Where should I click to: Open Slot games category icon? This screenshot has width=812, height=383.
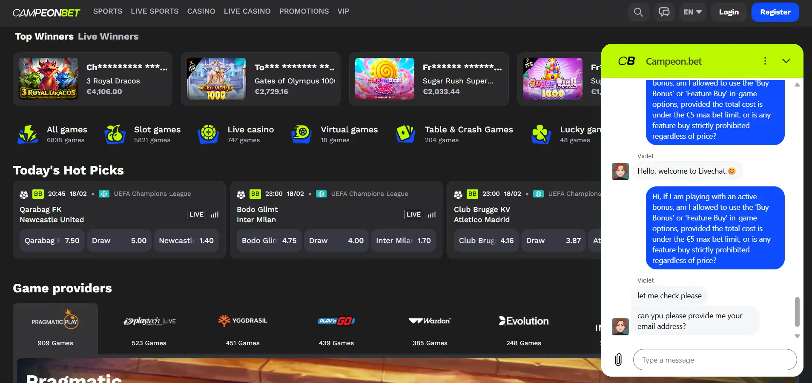click(x=114, y=134)
